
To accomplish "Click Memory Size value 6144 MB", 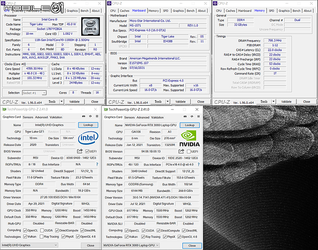I will click(x=137, y=190).
